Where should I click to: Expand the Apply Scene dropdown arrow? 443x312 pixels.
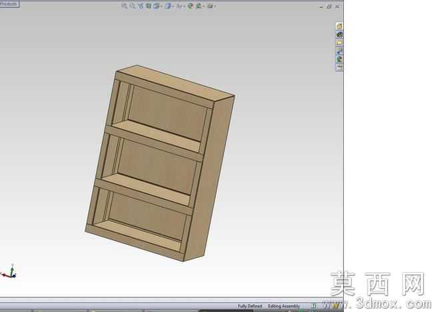(x=204, y=7)
